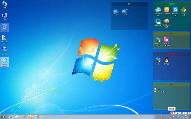
Task: Open Windows Media Player on taskbar
Action: tap(24, 117)
